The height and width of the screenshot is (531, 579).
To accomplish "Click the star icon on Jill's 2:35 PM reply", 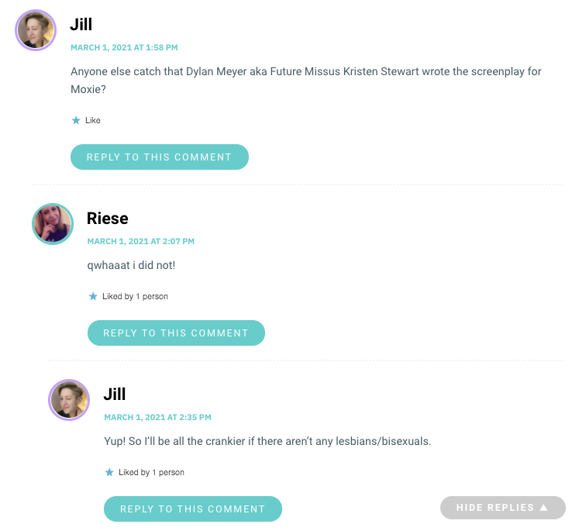I will pos(109,472).
